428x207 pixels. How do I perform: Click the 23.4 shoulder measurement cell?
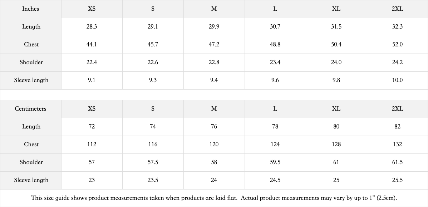275,62
